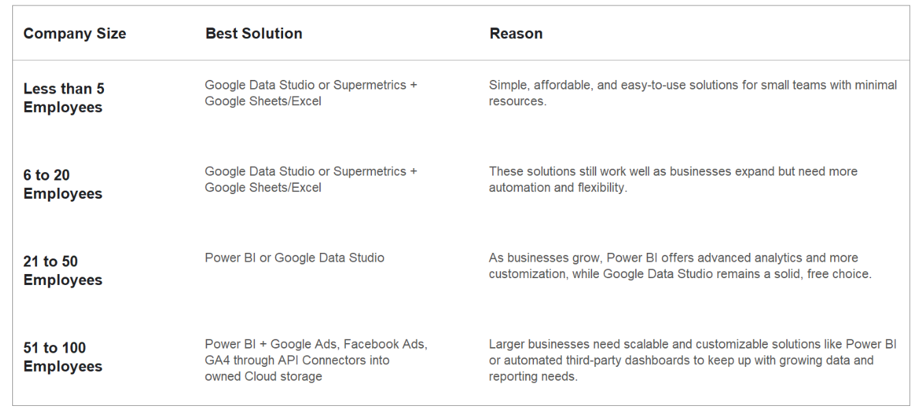Select the 51 to 100 Employees row label
Screen dimensions: 923x410
63,357
